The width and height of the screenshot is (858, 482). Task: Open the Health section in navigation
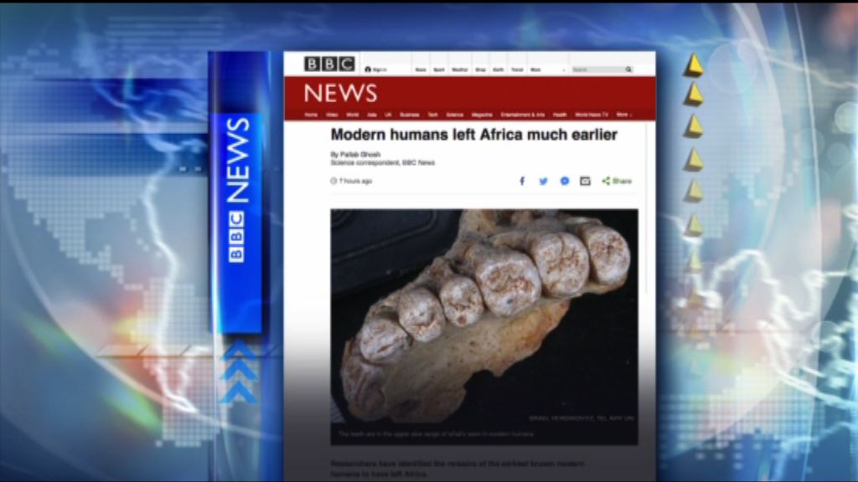pos(560,115)
